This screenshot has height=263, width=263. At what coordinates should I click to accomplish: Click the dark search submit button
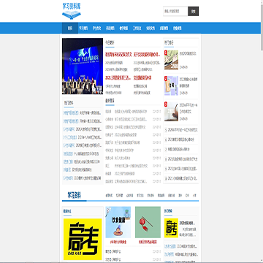click(194, 11)
